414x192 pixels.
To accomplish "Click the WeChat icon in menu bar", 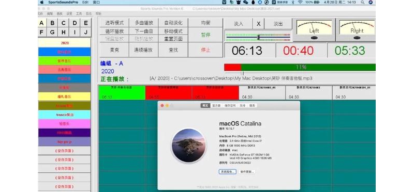I will click(x=245, y=3).
